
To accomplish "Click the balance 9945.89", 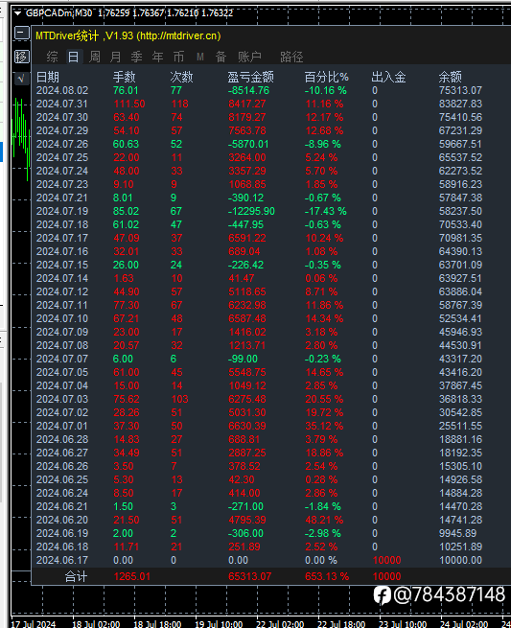I will click(x=457, y=533).
